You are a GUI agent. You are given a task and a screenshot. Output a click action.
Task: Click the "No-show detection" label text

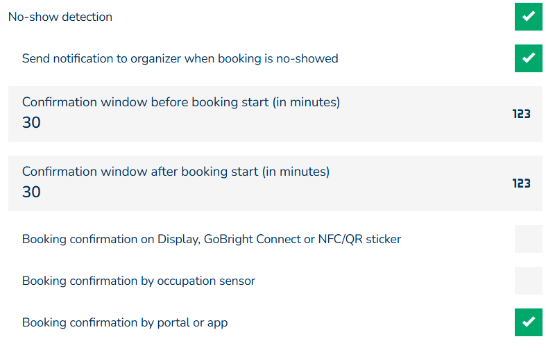[x=60, y=17]
